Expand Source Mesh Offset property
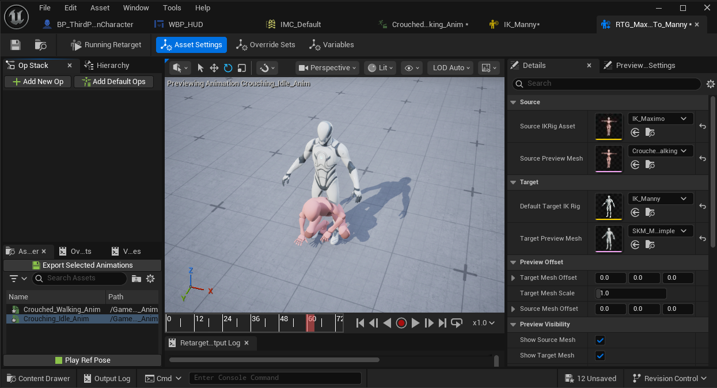This screenshot has height=388, width=717. click(x=514, y=309)
